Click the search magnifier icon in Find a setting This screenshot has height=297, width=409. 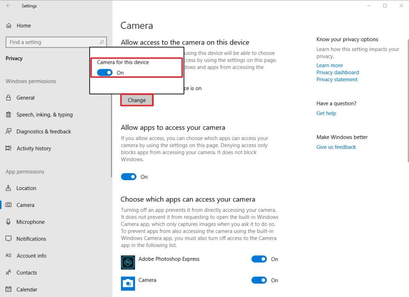pos(101,42)
